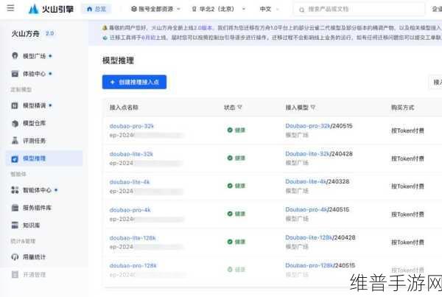Go to 总览 home tab
The image size is (442, 297).
pyautogui.click(x=97, y=9)
